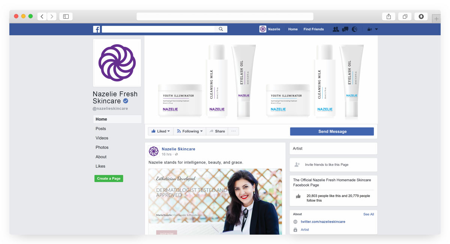Click the 20,803 people like this text
The image size is (450, 244).
click(x=338, y=198)
